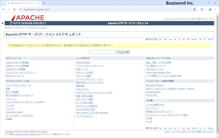Click the Apache breadcrumb link
Viewport: 219px width, 138px height.
pos(8,27)
